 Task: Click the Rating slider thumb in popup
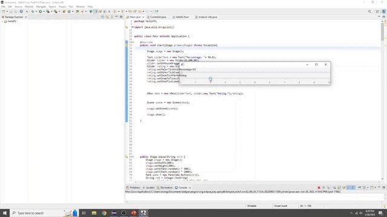[x=210, y=79]
